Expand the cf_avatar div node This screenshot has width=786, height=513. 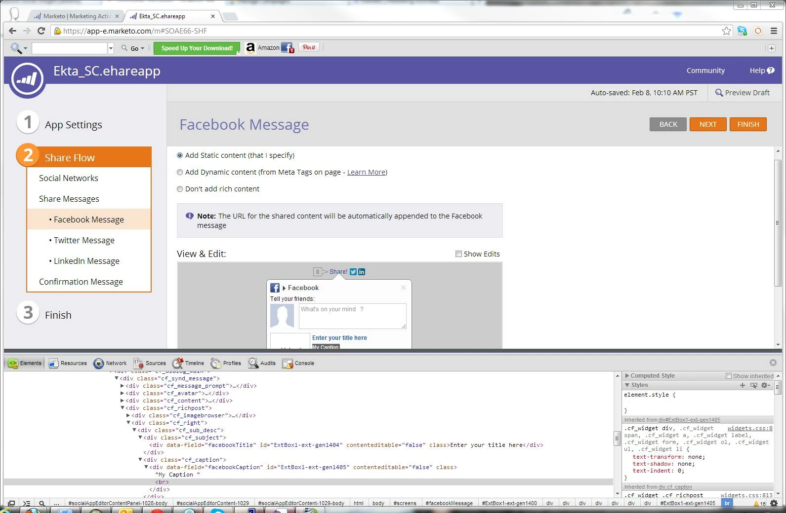[122, 393]
